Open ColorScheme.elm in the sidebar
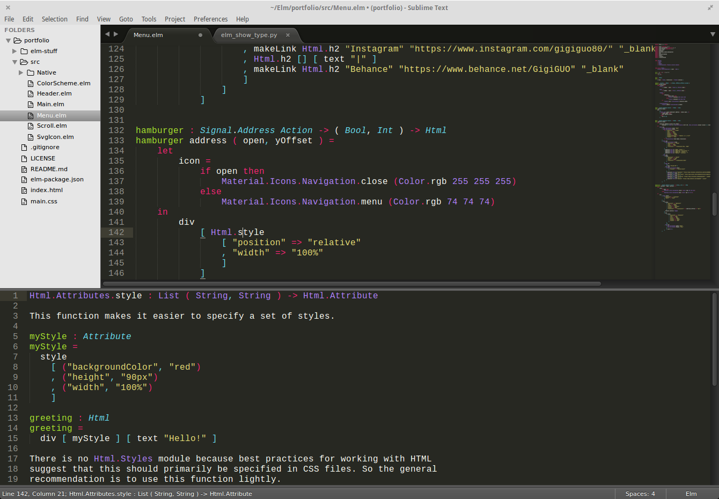The height and width of the screenshot is (499, 719). tap(63, 83)
